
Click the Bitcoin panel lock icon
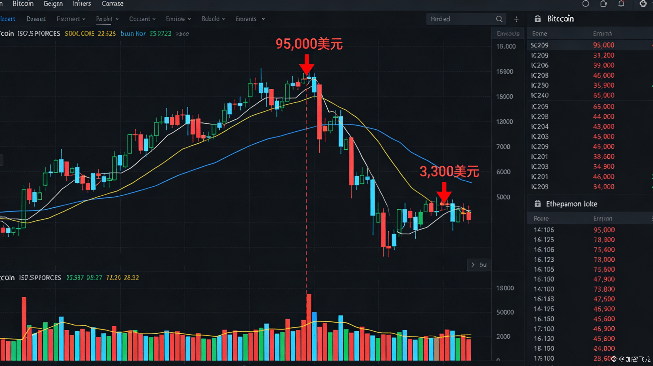pyautogui.click(x=537, y=19)
